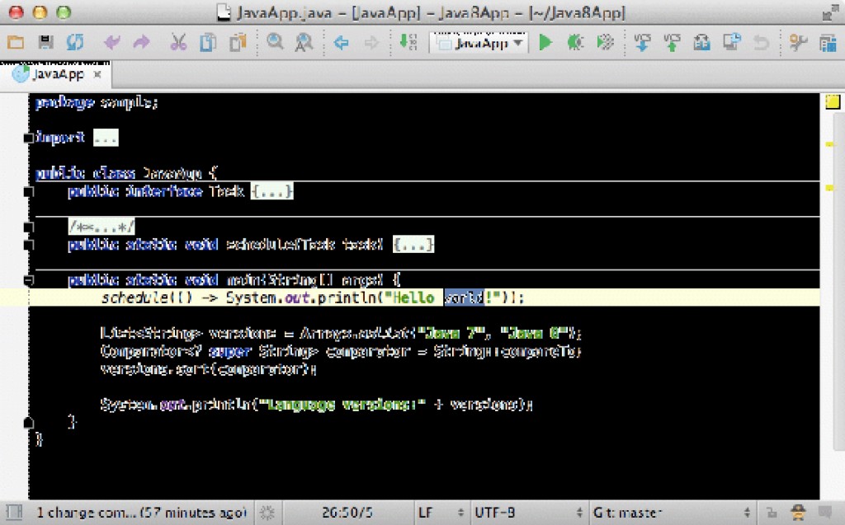Open the JavaApp run configuration dropdown
845x525 pixels.
479,42
